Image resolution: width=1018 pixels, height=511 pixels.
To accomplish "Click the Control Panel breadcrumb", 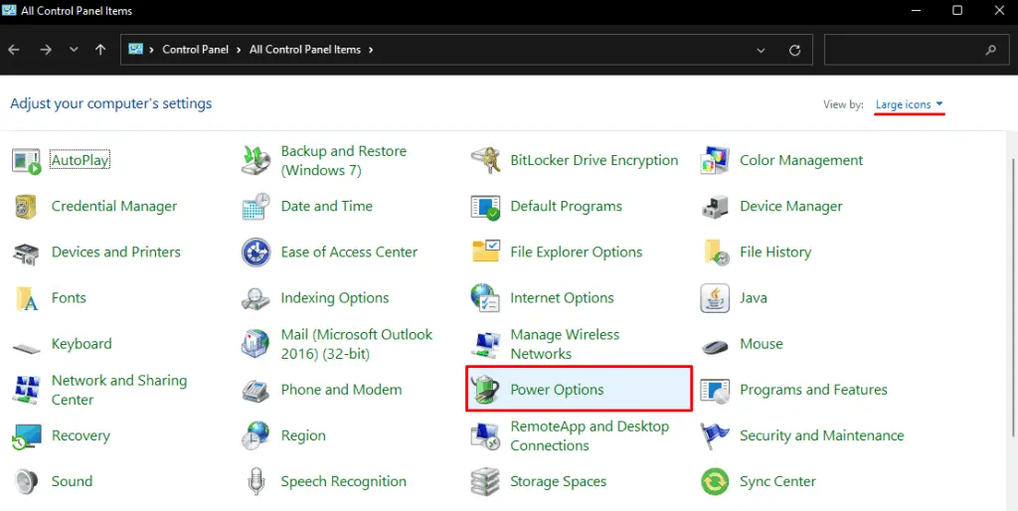I will [196, 50].
